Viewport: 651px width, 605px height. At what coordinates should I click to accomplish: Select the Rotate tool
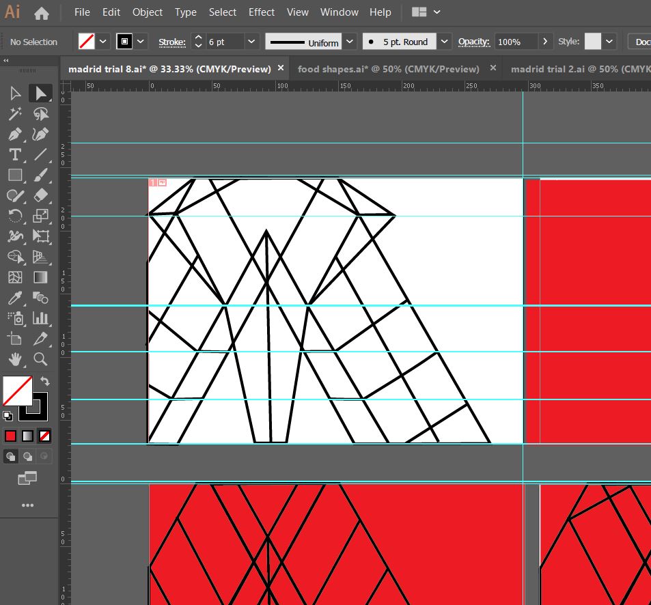tap(14, 216)
